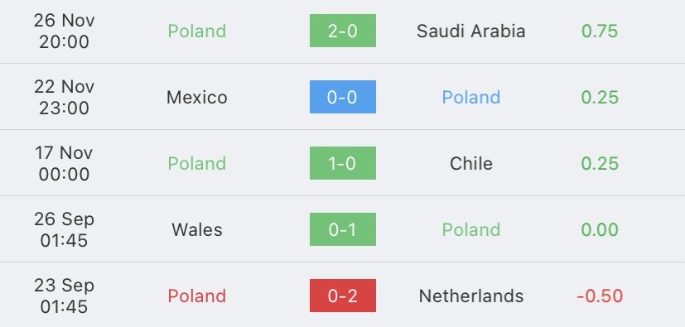Open the Mexico team link
The image size is (685, 327).
197,98
